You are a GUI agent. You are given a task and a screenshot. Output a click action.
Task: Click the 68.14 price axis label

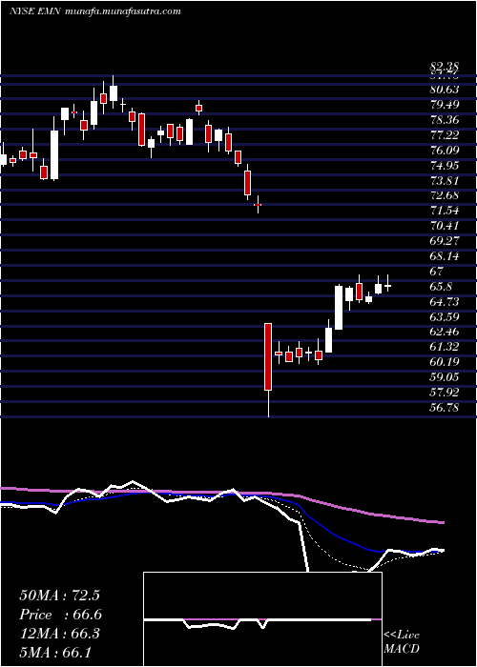[445, 256]
